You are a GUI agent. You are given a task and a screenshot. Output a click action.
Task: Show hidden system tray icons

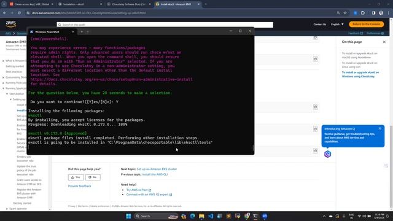(x=324, y=216)
